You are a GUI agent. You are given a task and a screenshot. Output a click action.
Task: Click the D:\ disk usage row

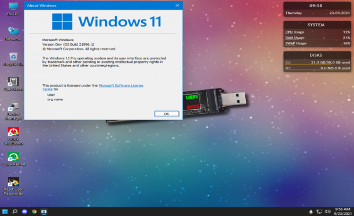317,68
